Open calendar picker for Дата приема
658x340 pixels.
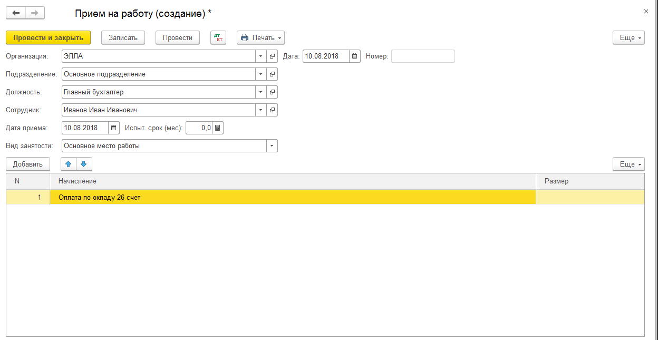pos(114,128)
